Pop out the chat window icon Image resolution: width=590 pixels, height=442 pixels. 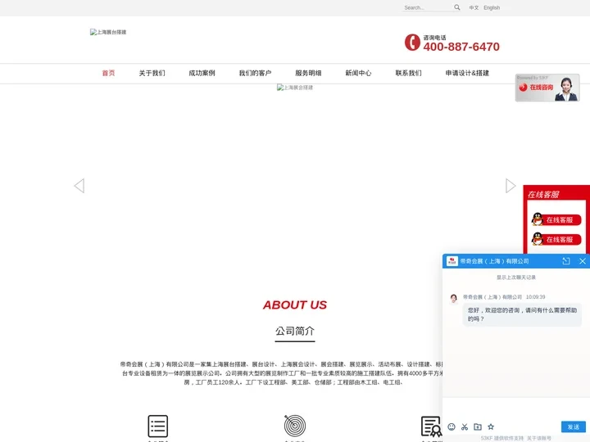pos(566,261)
